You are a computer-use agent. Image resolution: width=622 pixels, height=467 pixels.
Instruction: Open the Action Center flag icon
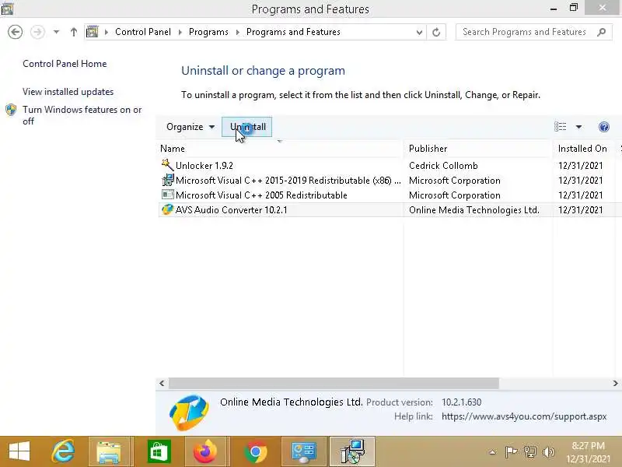click(x=511, y=452)
